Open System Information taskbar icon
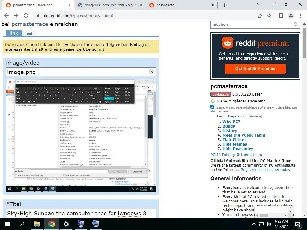The image size is (307, 230). point(81,224)
